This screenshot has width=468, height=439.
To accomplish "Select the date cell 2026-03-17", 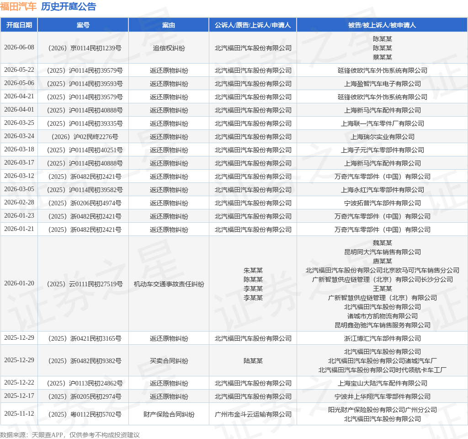I will coord(19,163).
